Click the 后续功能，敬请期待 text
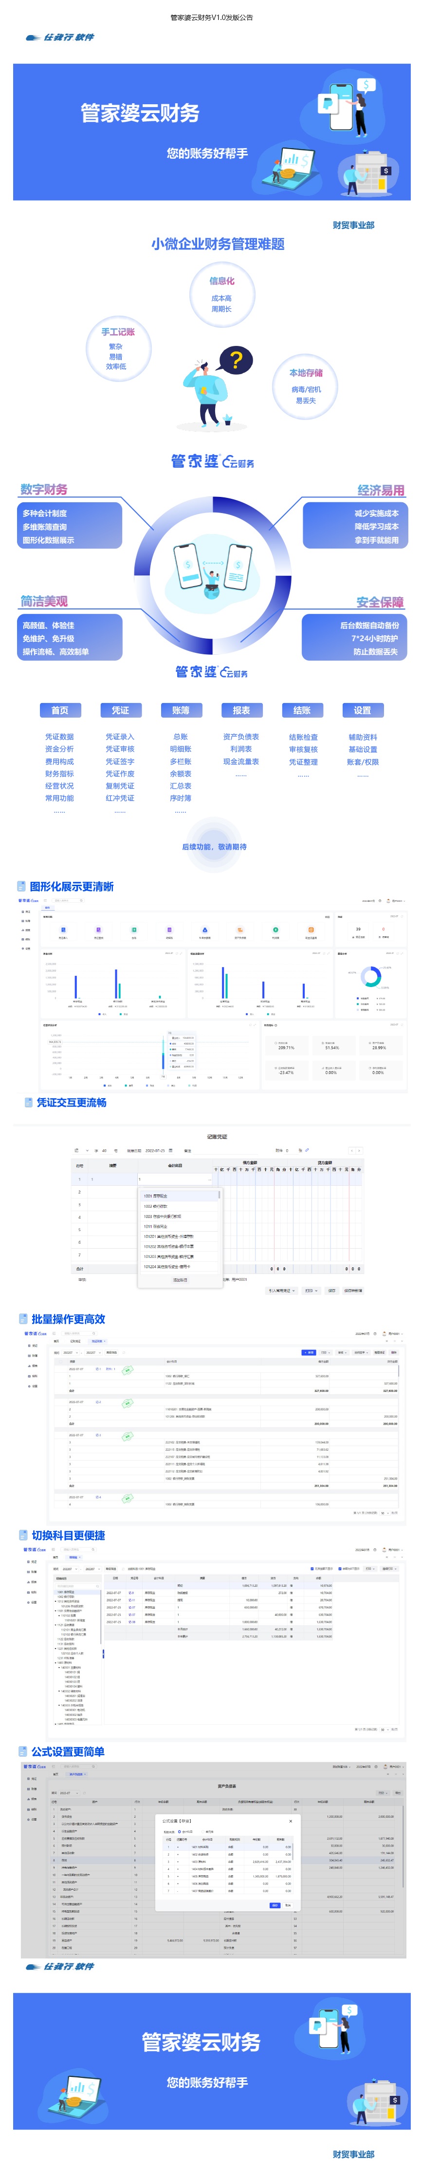 point(214,846)
